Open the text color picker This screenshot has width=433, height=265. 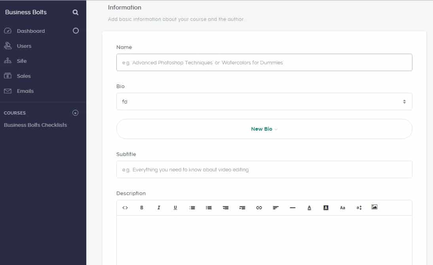pyautogui.click(x=310, y=208)
